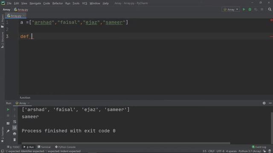Select the Array.py editor tab

[15, 16]
